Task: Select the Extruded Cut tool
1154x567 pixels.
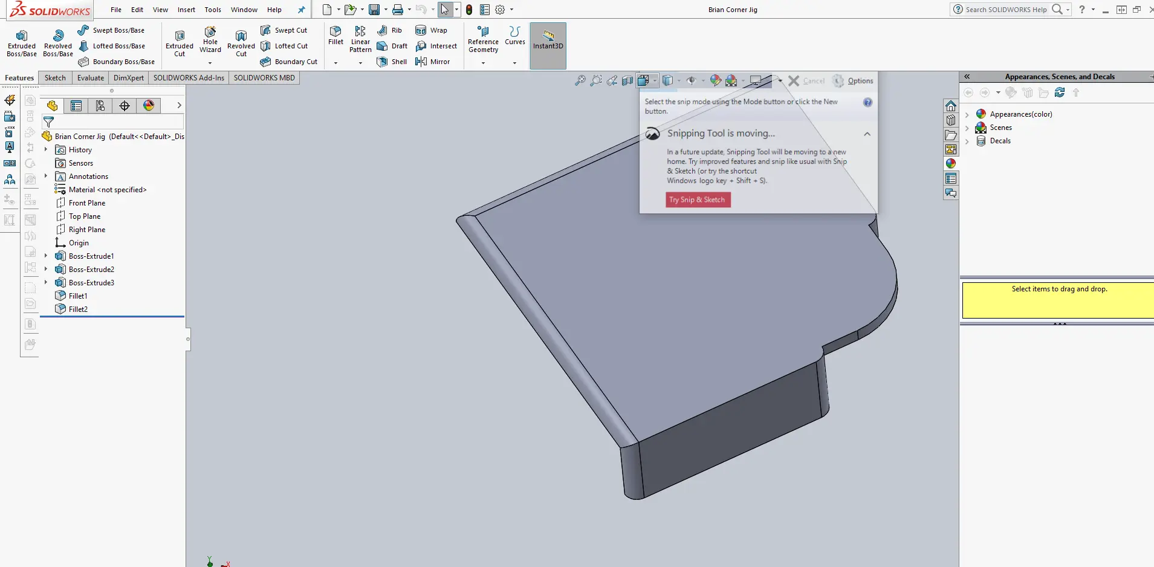Action: pyautogui.click(x=180, y=44)
